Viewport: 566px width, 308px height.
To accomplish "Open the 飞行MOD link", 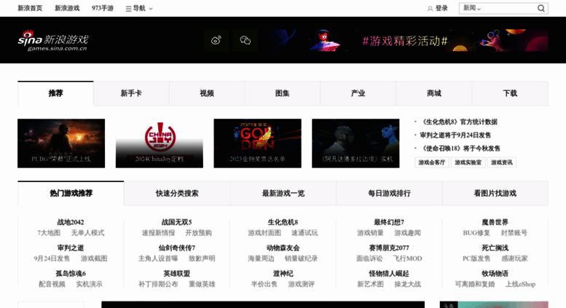I will click(x=407, y=258).
